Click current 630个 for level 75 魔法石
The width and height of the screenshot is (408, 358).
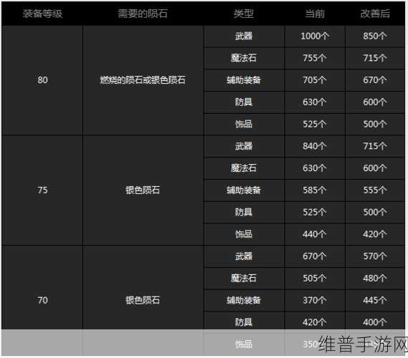point(315,168)
